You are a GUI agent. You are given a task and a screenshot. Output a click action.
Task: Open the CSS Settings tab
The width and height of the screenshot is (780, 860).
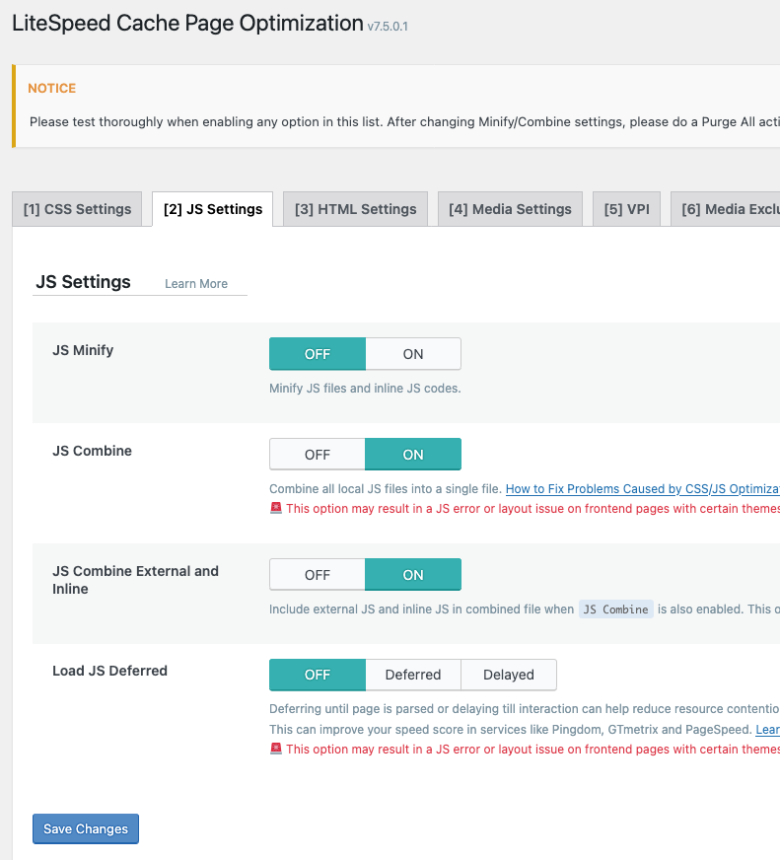pyautogui.click(x=77, y=209)
